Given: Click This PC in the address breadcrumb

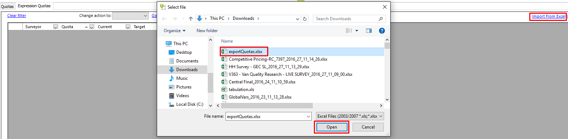Looking at the screenshot, I should pos(217,18).
